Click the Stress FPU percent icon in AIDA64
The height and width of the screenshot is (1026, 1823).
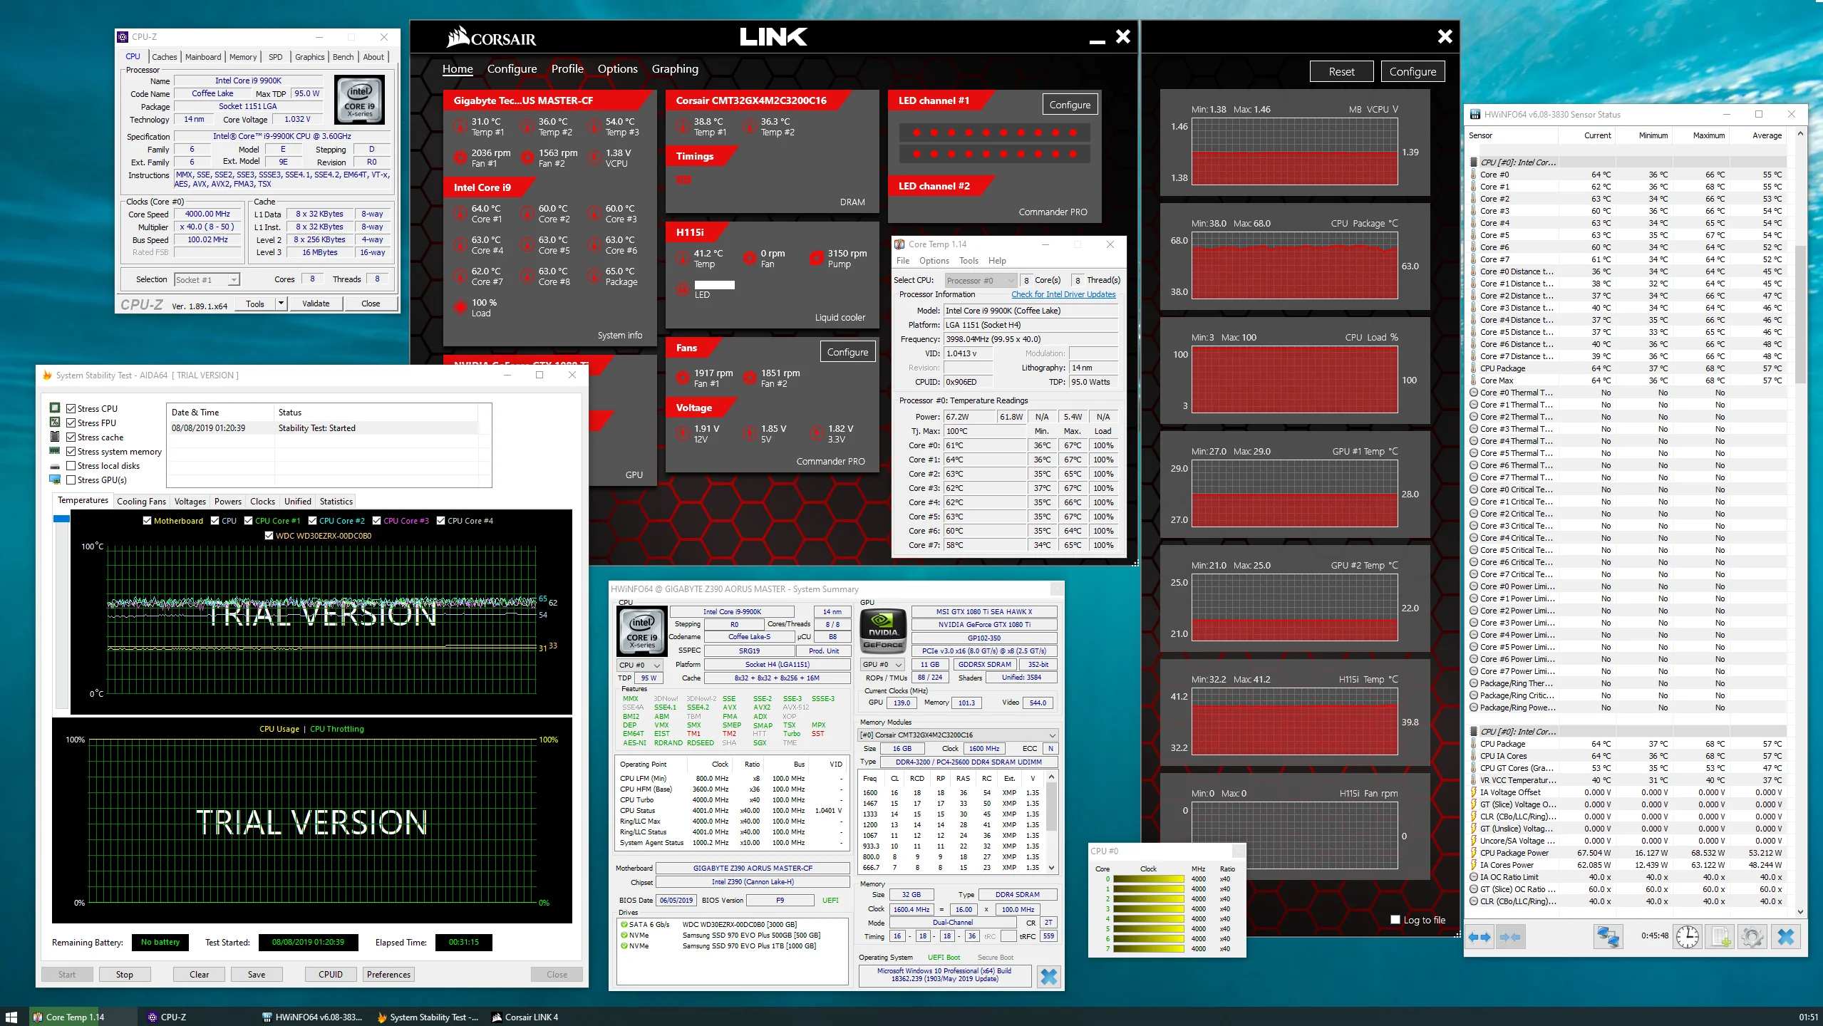click(x=55, y=422)
